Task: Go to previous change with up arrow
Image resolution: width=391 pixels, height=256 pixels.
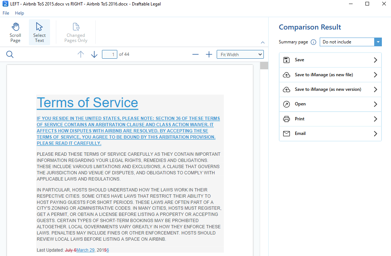Action: 80,54
